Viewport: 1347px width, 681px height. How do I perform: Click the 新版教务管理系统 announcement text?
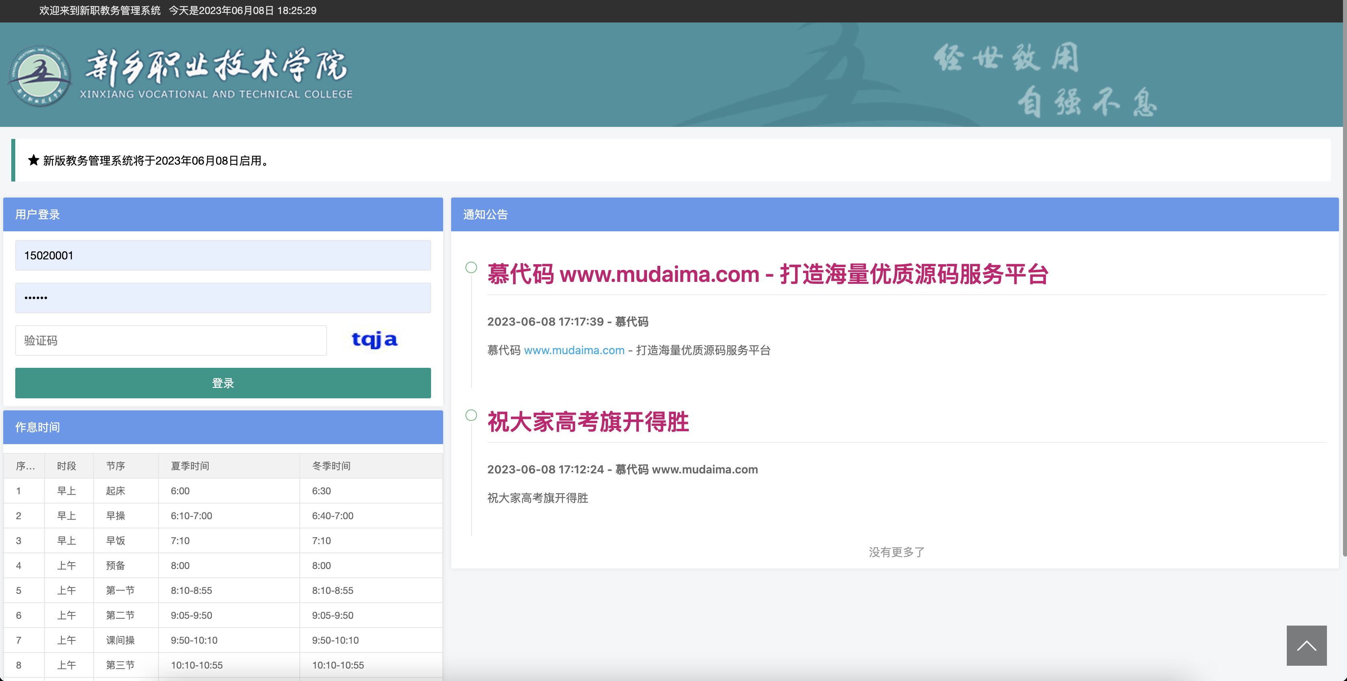click(x=157, y=161)
